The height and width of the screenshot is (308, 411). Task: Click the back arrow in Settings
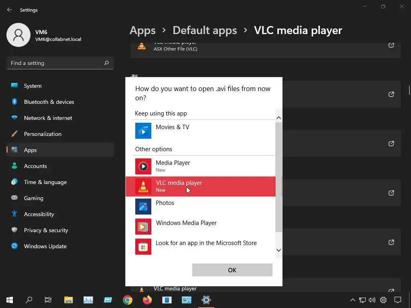tap(10, 10)
